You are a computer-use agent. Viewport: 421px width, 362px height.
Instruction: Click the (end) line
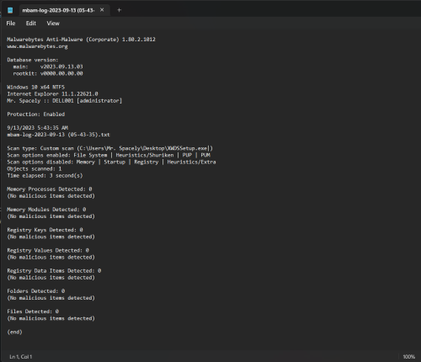click(x=14, y=332)
